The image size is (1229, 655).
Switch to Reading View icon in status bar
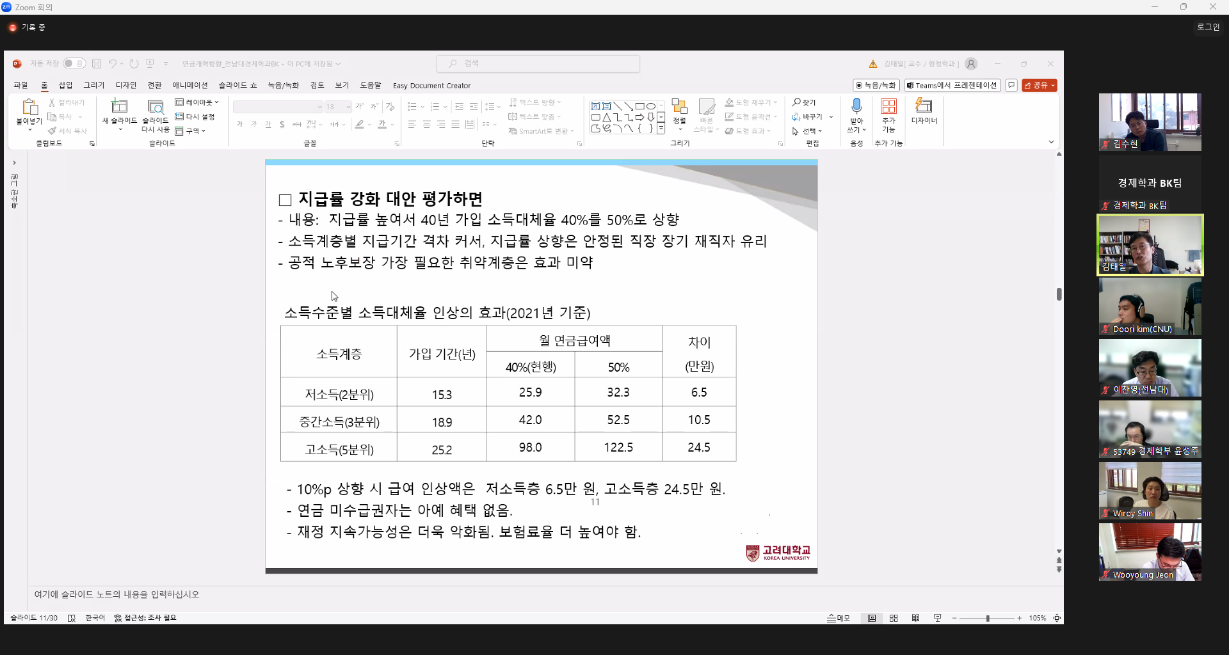pos(916,619)
